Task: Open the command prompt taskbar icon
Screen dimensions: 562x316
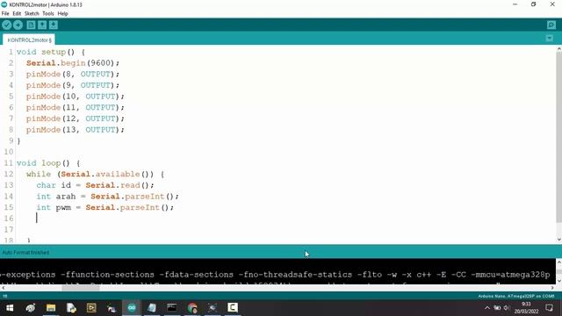Action: coord(172,308)
